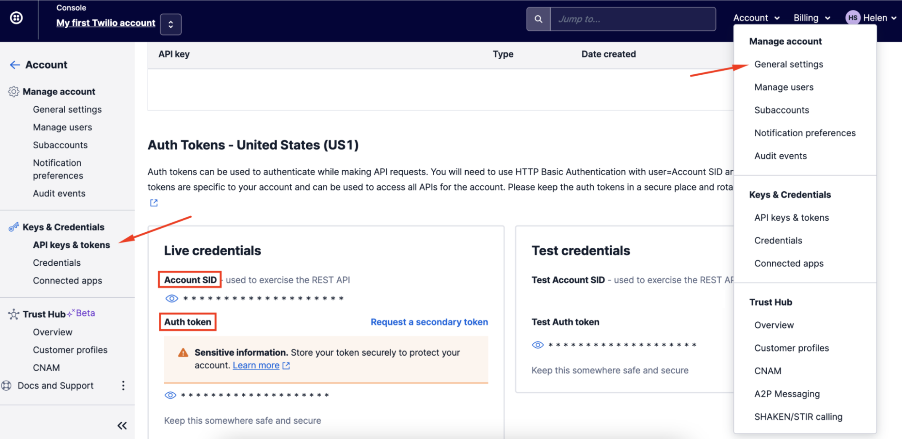
Task: Open Credentials in the left sidebar
Action: [x=57, y=263]
